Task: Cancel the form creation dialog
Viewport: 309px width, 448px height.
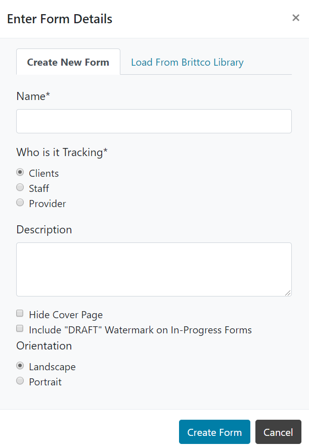Action: pyautogui.click(x=278, y=432)
